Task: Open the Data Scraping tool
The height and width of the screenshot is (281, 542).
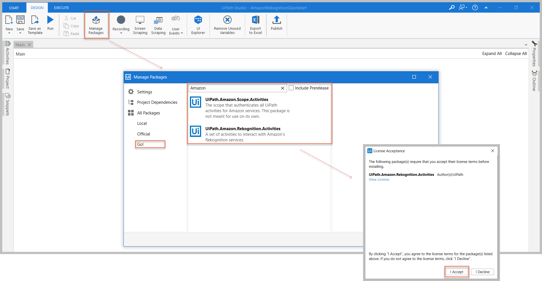Action: pyautogui.click(x=158, y=25)
